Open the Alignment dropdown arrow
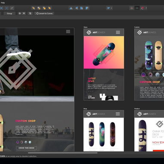Viewport: 164px width, 164px height. [112, 8]
